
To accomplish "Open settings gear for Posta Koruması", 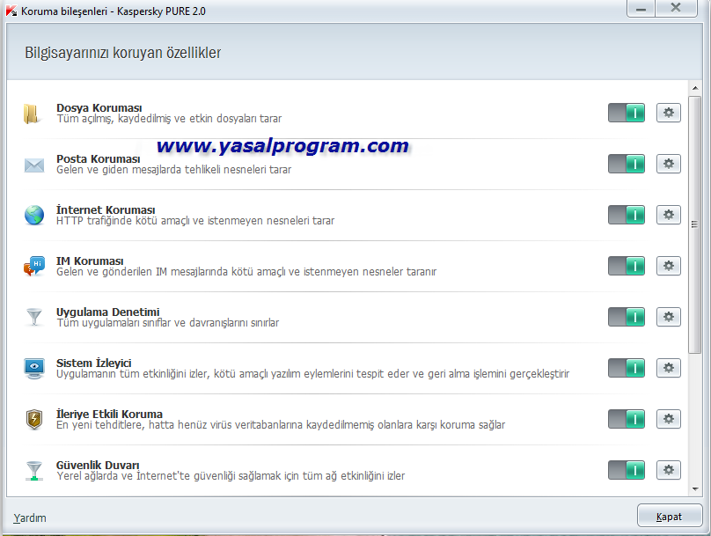I will click(x=669, y=164).
